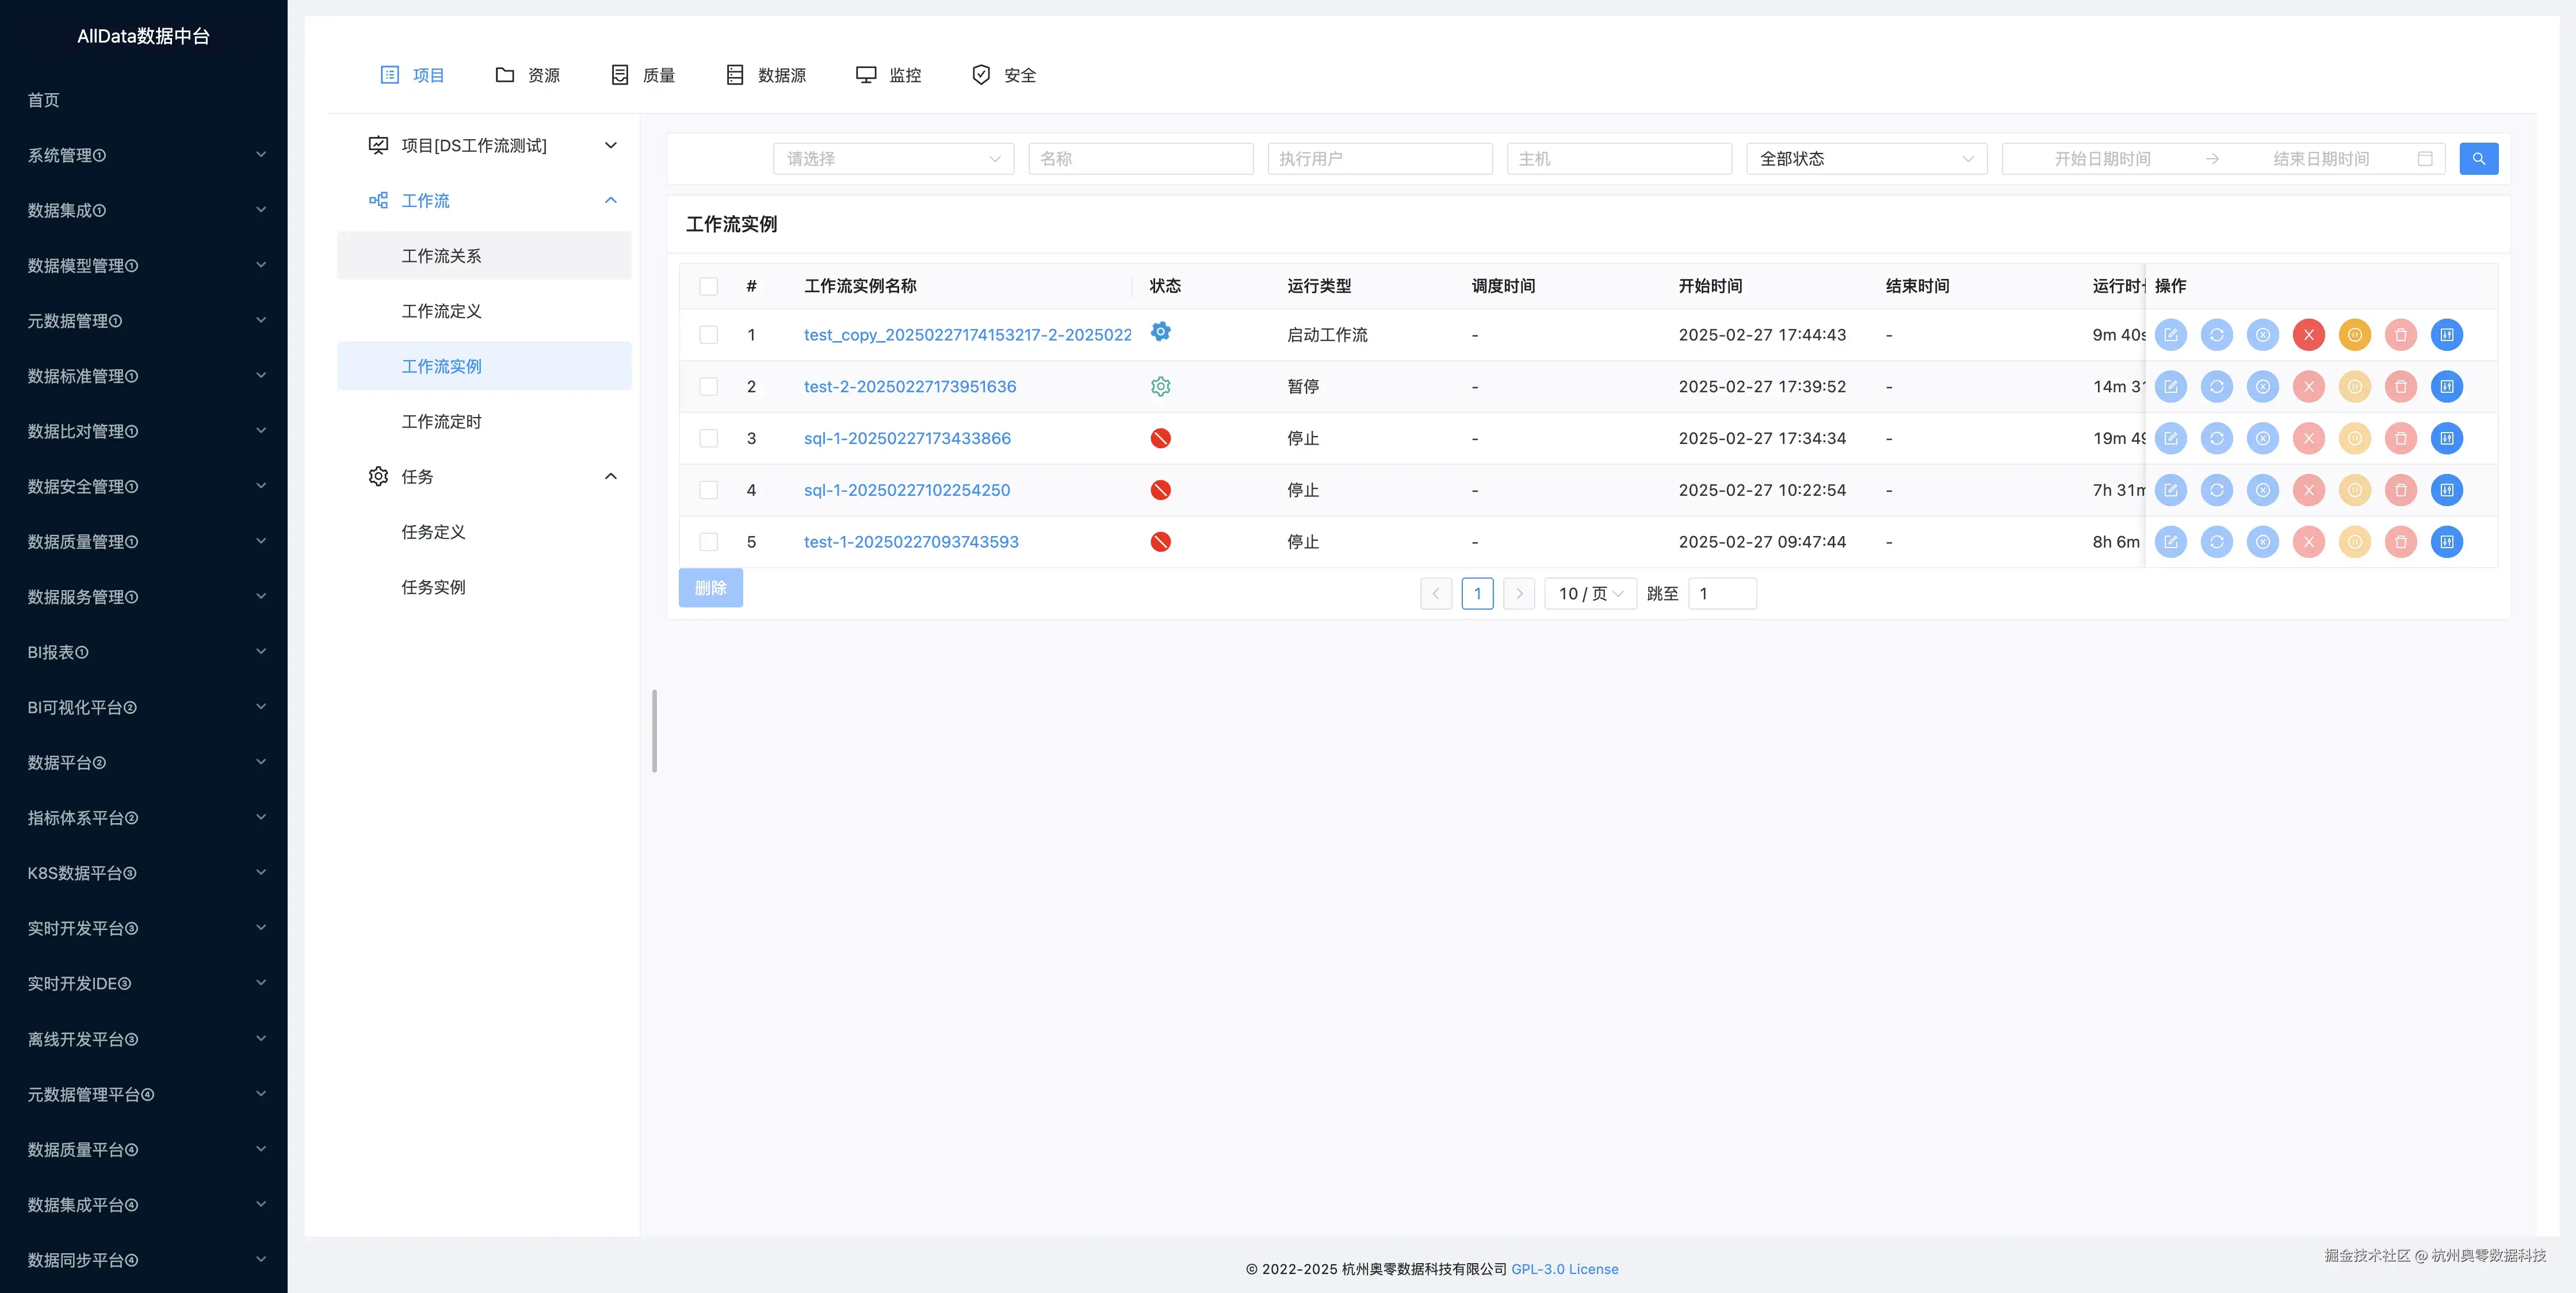Screen dimensions: 2576x1293
Task: Open the edit icon for workflow instance row 2
Action: pyautogui.click(x=2171, y=387)
